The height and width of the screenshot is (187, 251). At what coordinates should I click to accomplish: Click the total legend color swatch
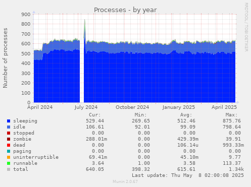9,169
